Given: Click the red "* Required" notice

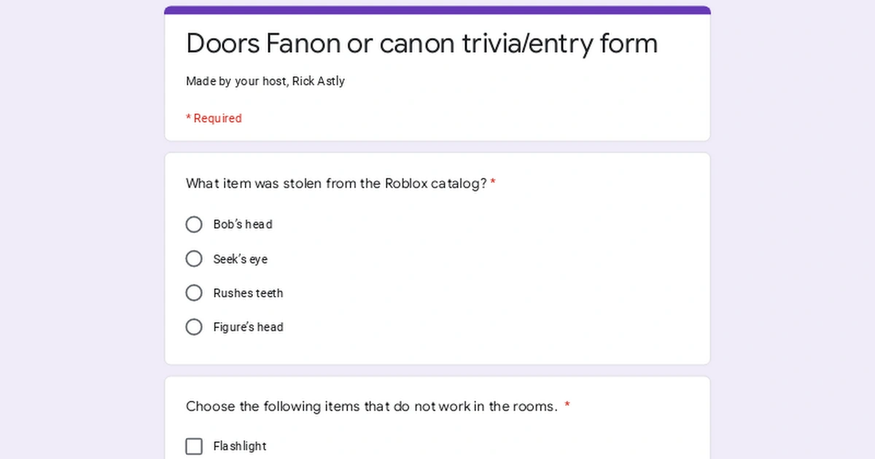Looking at the screenshot, I should pyautogui.click(x=214, y=119).
